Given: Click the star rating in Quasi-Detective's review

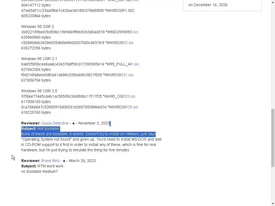Looking at the screenshot, I should [x=74, y=123].
